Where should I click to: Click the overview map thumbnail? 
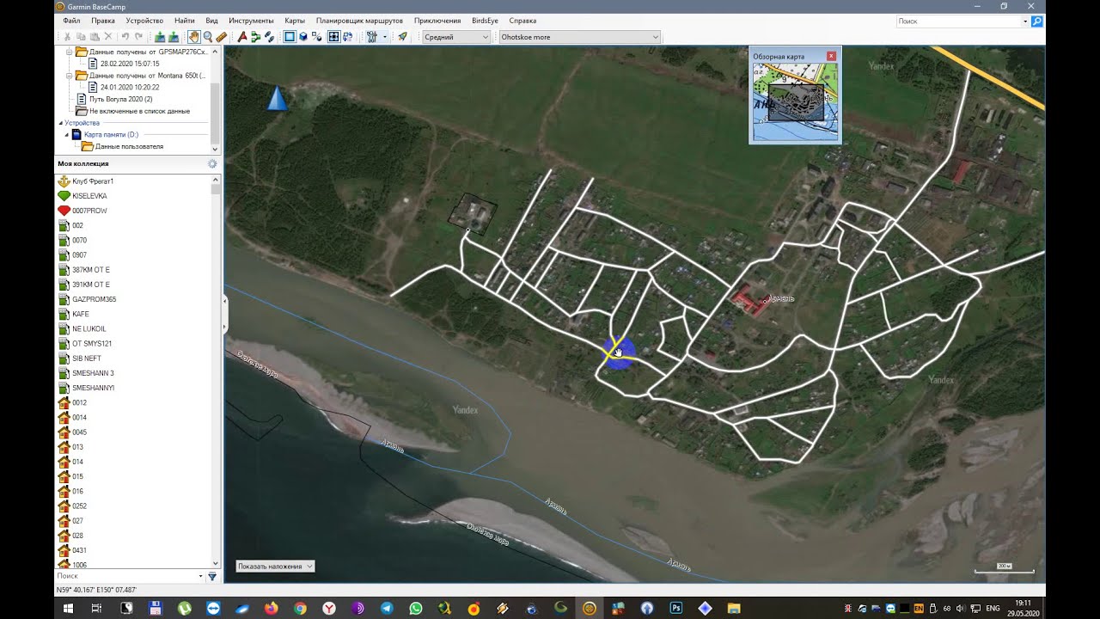(x=795, y=102)
